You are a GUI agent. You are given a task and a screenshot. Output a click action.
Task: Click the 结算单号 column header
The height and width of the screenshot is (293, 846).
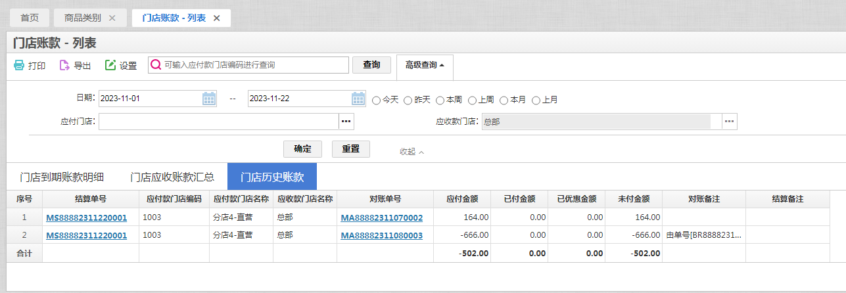(91, 199)
